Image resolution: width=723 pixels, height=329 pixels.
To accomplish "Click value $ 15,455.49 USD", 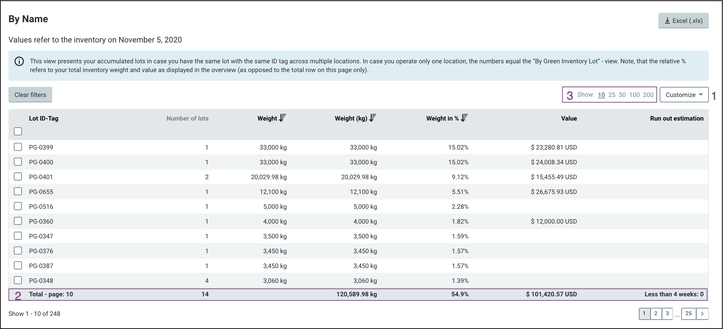I will click(x=554, y=177).
